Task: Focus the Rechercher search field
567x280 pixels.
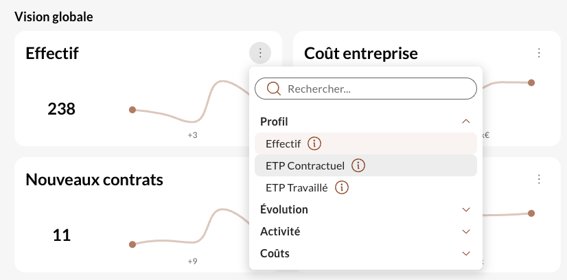Action: [x=366, y=89]
